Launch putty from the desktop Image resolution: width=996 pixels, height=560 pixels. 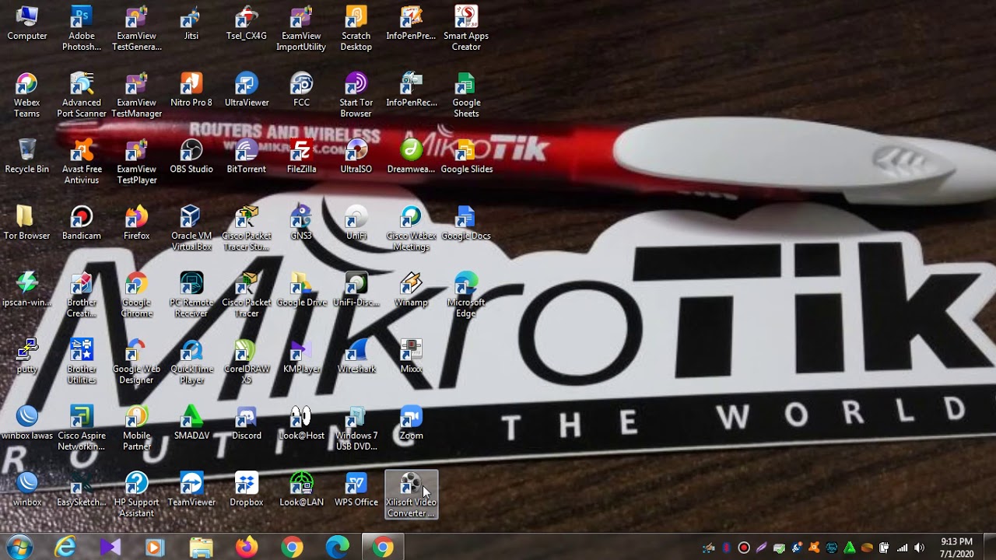(x=26, y=356)
